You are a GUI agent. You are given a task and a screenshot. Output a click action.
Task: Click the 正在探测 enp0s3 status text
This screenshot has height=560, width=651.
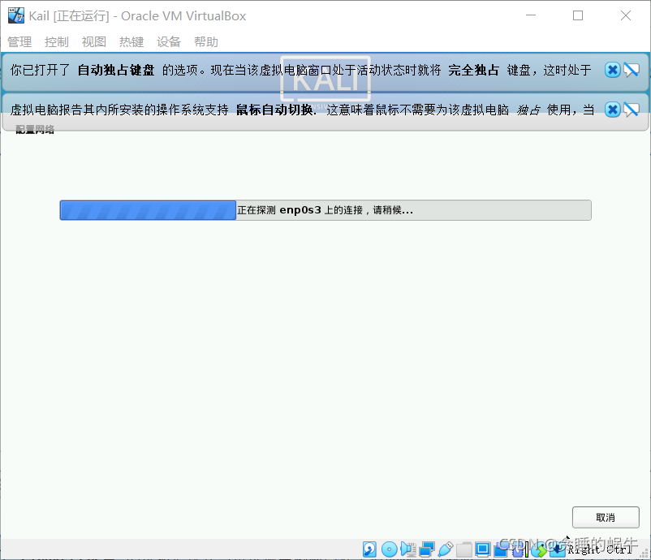tap(325, 210)
